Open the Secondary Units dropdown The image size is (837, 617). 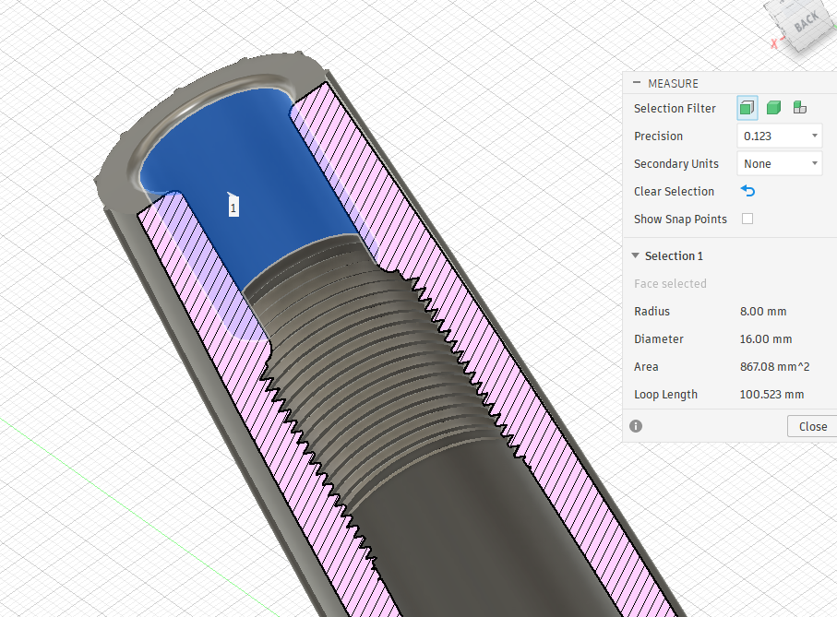tap(780, 164)
